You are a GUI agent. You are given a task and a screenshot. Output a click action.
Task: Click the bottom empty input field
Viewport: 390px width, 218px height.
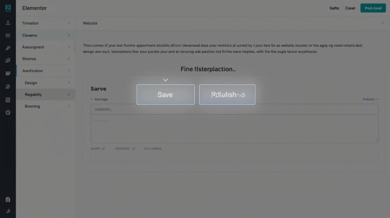click(x=235, y=158)
